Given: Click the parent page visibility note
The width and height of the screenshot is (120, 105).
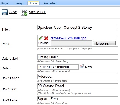Looking at the screenshot, I should [x=64, y=94].
